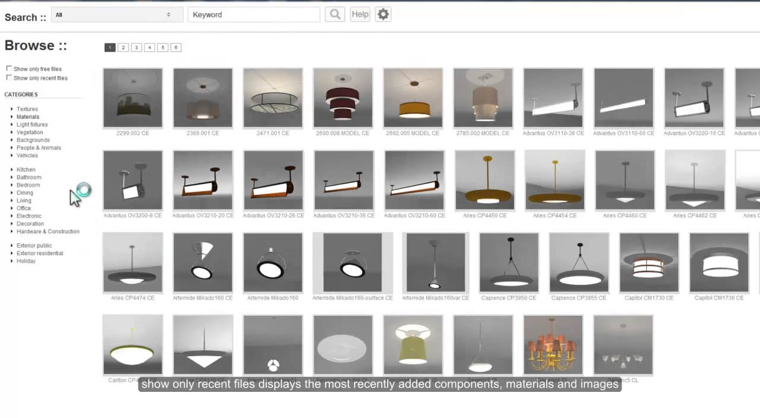760x418 pixels.
Task: Select Capience CP3950 CE thumbnail
Action: click(x=509, y=262)
